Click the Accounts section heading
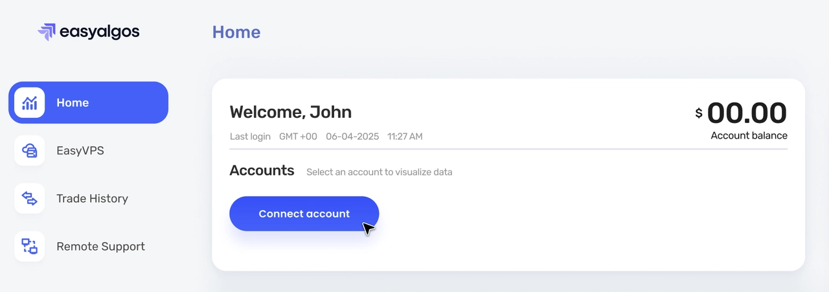Screen dimensions: 829x292 [262, 171]
